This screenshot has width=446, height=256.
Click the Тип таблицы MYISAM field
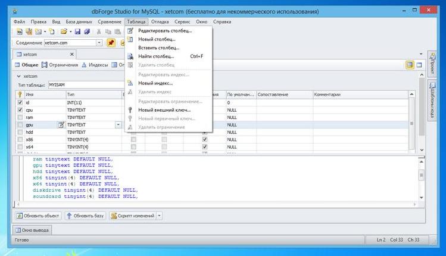point(86,84)
